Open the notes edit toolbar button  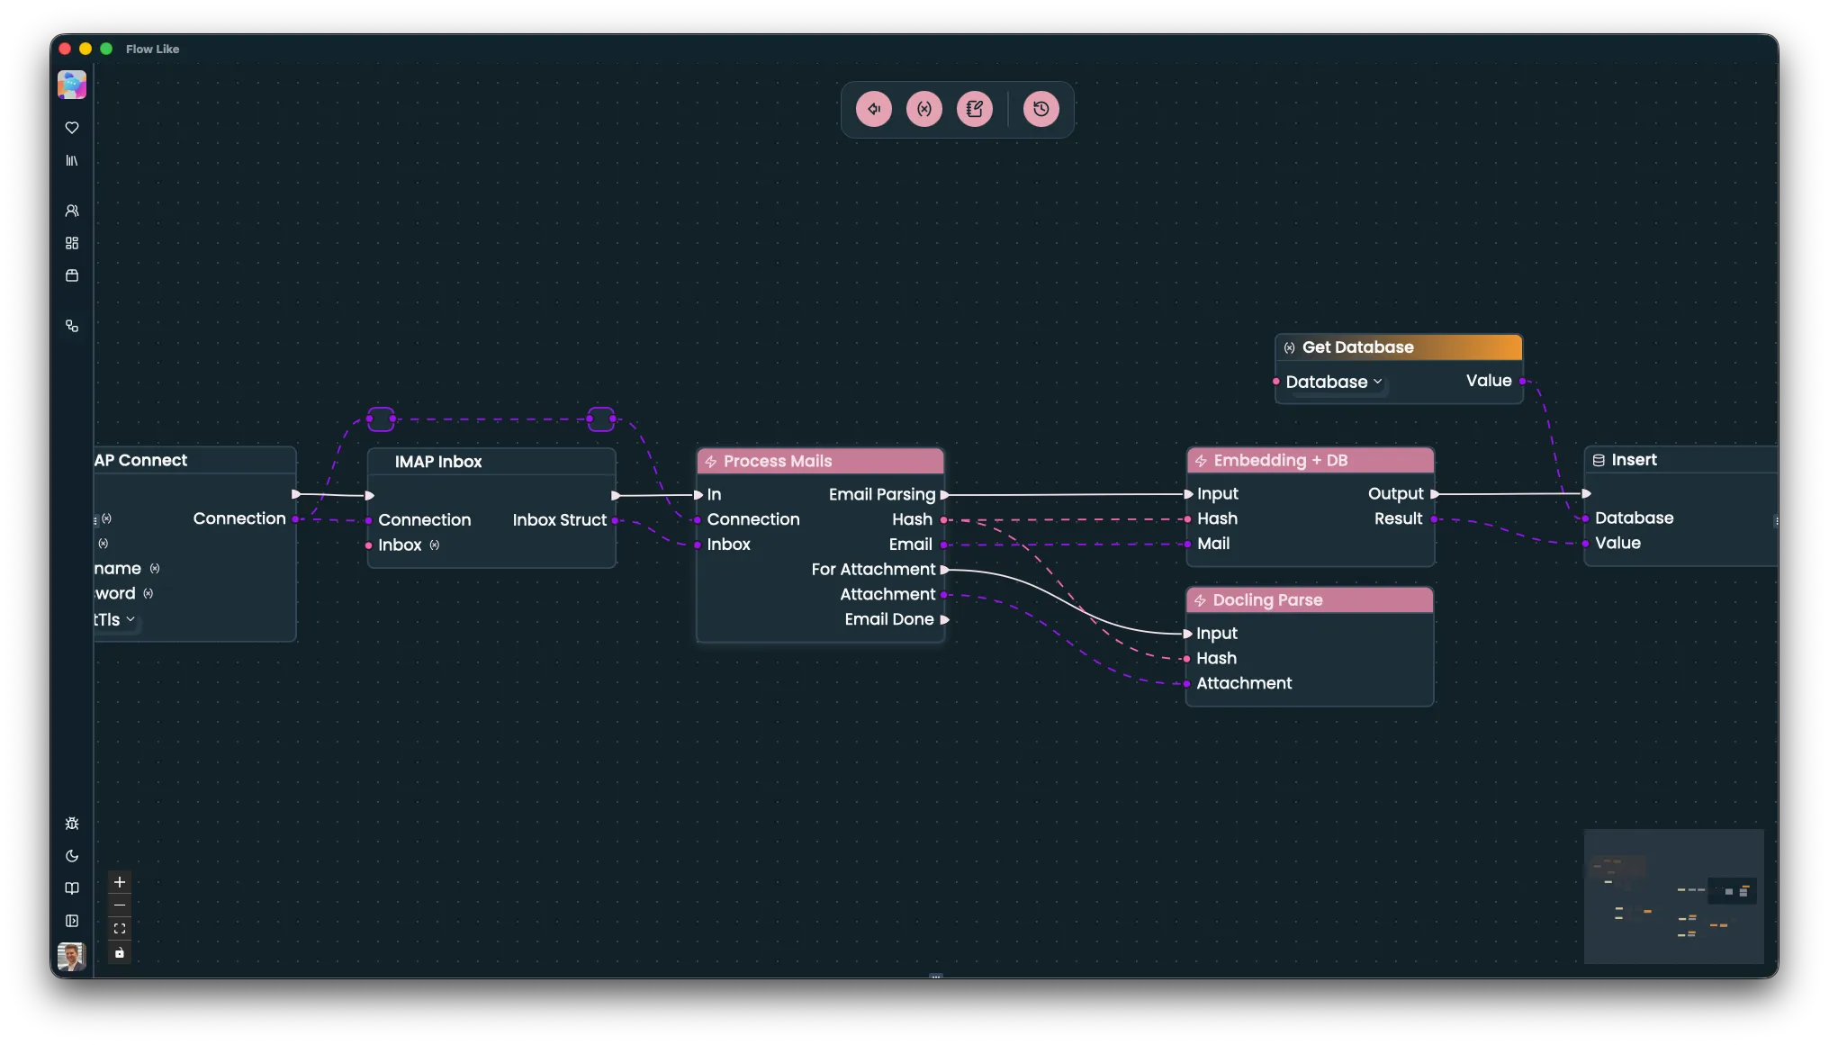click(974, 109)
